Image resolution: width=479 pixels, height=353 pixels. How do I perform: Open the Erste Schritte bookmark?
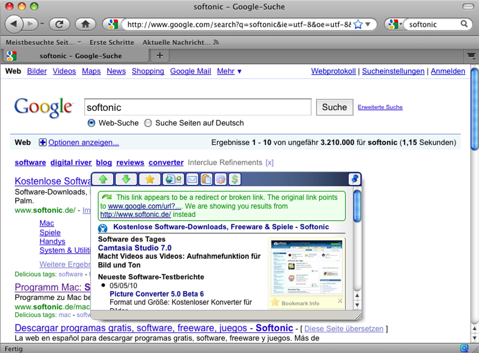coord(112,42)
